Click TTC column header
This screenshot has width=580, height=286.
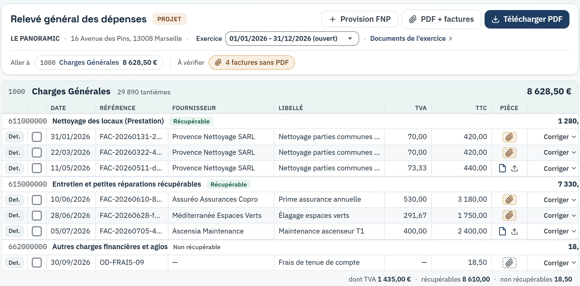tap(481, 108)
